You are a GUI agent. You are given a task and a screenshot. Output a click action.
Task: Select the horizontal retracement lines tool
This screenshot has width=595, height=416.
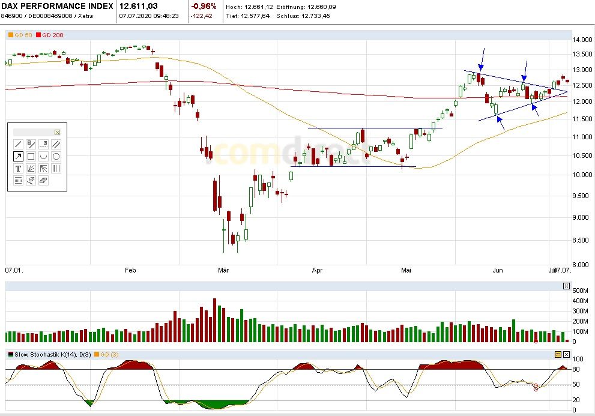pyautogui.click(x=18, y=180)
